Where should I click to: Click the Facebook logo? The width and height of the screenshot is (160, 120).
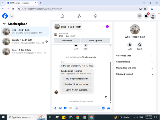pos(5,16)
